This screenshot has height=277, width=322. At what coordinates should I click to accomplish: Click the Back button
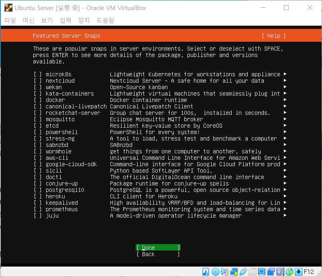(158, 254)
